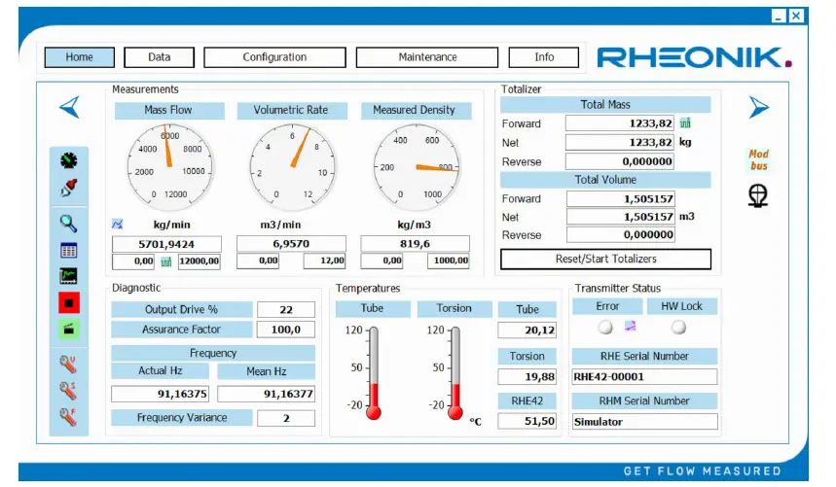The height and width of the screenshot is (487, 836).
Task: Click the Frequency Variance value 2
Action: [x=286, y=418]
